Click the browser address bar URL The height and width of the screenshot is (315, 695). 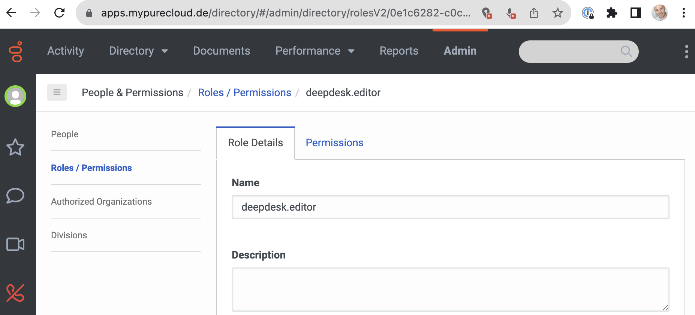[286, 13]
